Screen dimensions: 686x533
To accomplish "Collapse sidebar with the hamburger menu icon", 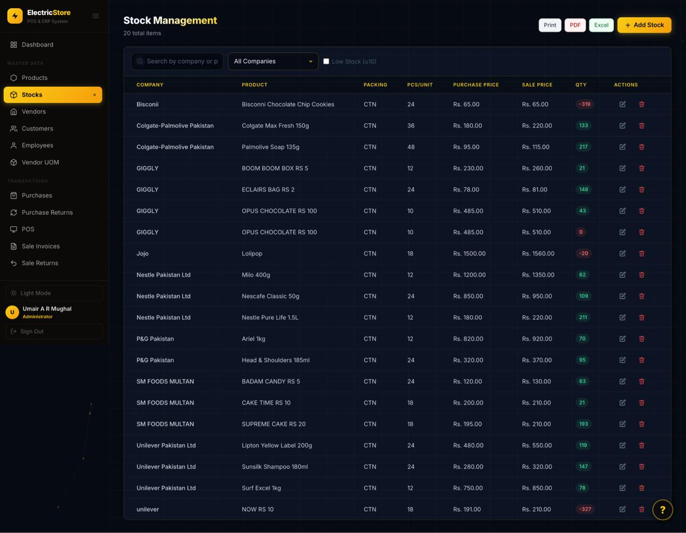I will [x=96, y=16].
